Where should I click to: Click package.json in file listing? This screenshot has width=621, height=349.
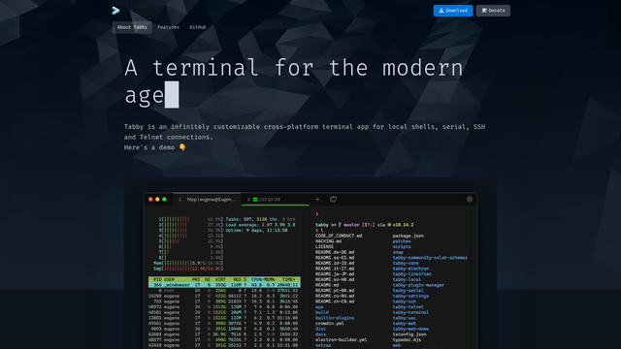(408, 236)
